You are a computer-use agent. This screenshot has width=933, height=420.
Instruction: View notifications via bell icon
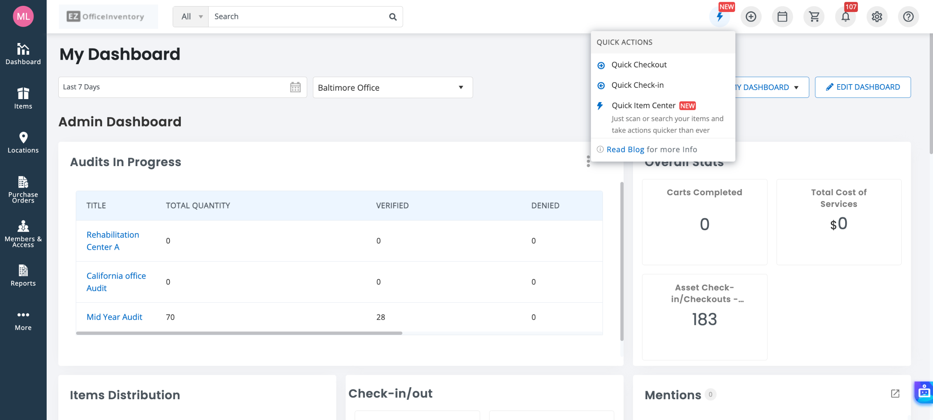click(x=846, y=17)
